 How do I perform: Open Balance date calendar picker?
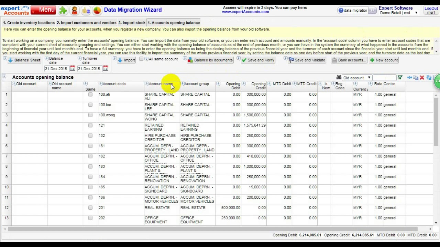point(73,69)
